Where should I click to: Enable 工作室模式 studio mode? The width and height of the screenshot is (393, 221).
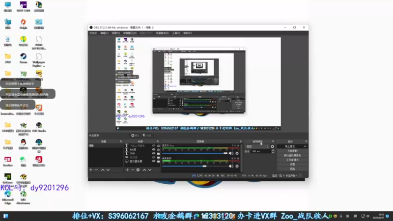tap(292, 160)
